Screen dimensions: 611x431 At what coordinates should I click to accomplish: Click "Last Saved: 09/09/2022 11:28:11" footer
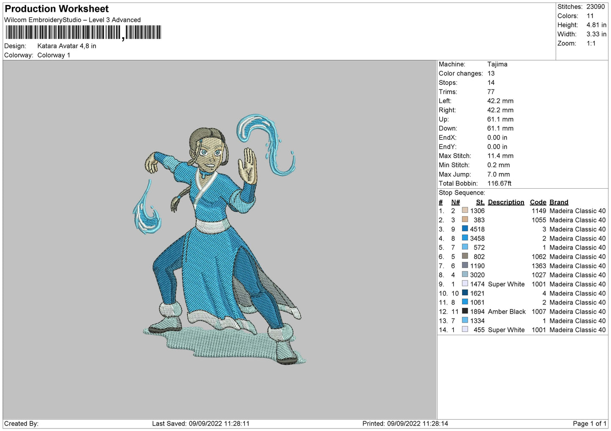201,423
